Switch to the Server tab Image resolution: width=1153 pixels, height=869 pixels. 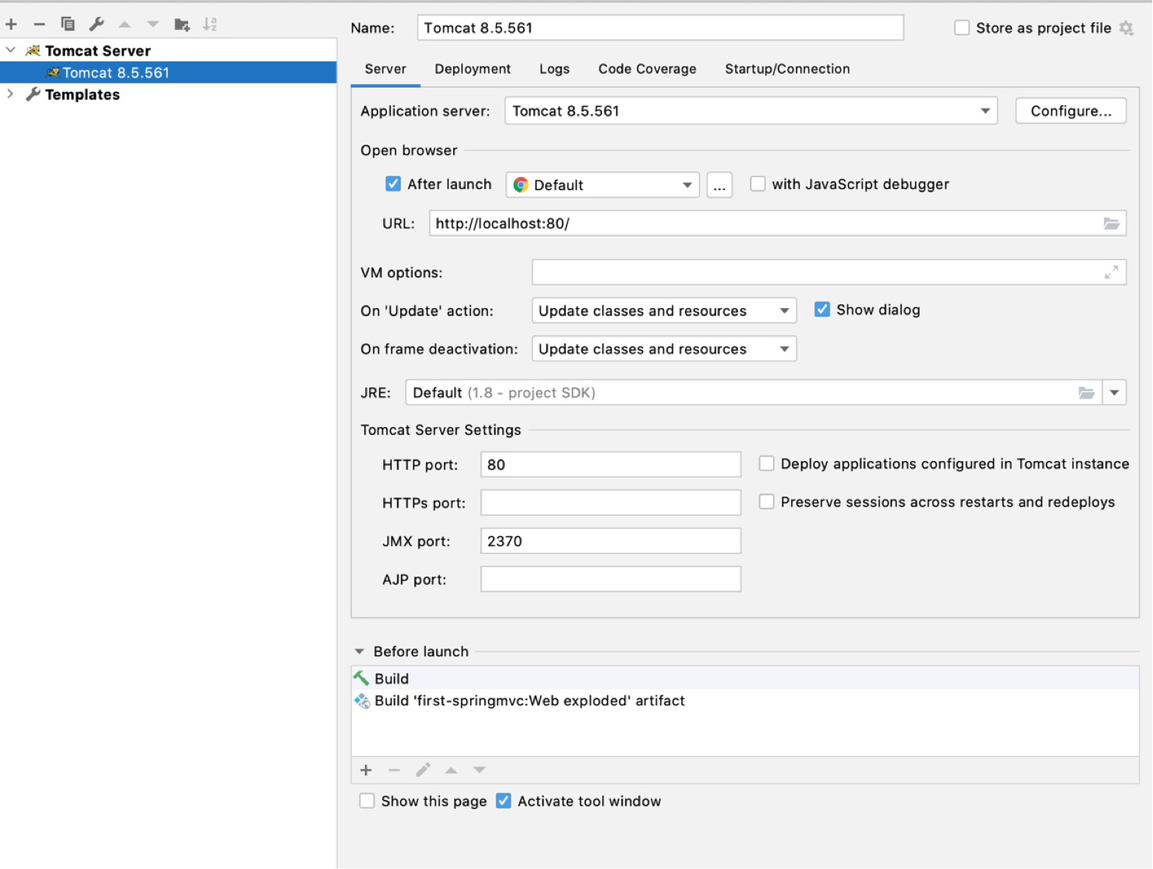click(386, 69)
